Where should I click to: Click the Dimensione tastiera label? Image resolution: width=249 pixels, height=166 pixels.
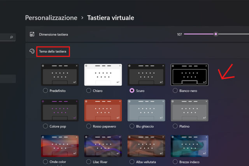pos(54,34)
